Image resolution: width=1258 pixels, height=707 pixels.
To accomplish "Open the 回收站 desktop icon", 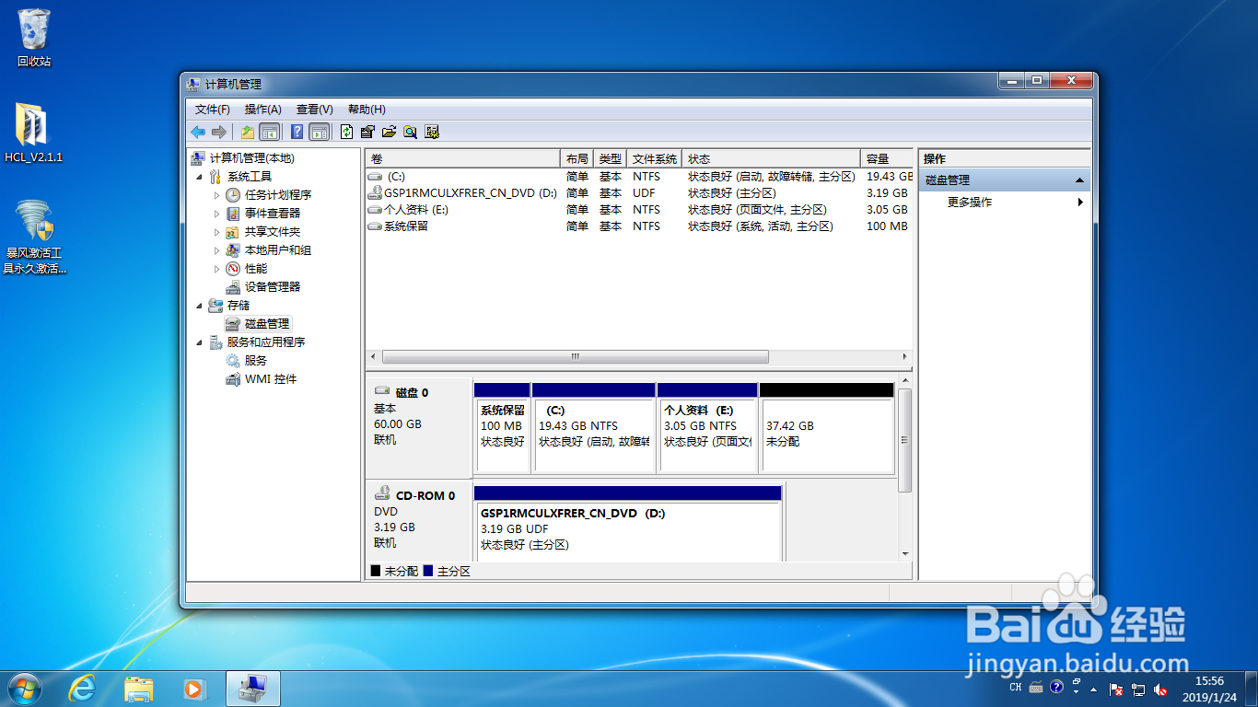I will coord(34,38).
